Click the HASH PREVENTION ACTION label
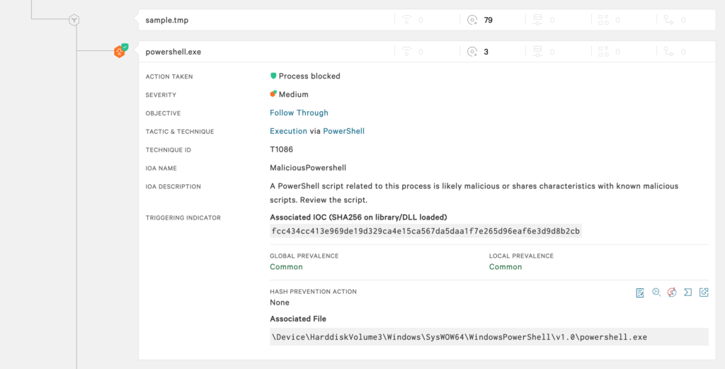The width and height of the screenshot is (725, 369). pos(314,292)
